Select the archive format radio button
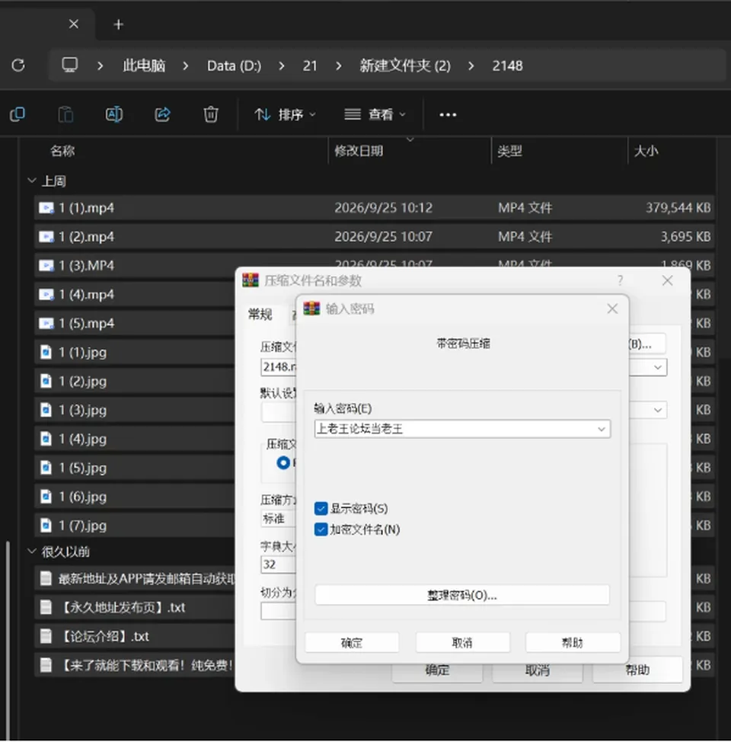731x742 pixels. (283, 462)
